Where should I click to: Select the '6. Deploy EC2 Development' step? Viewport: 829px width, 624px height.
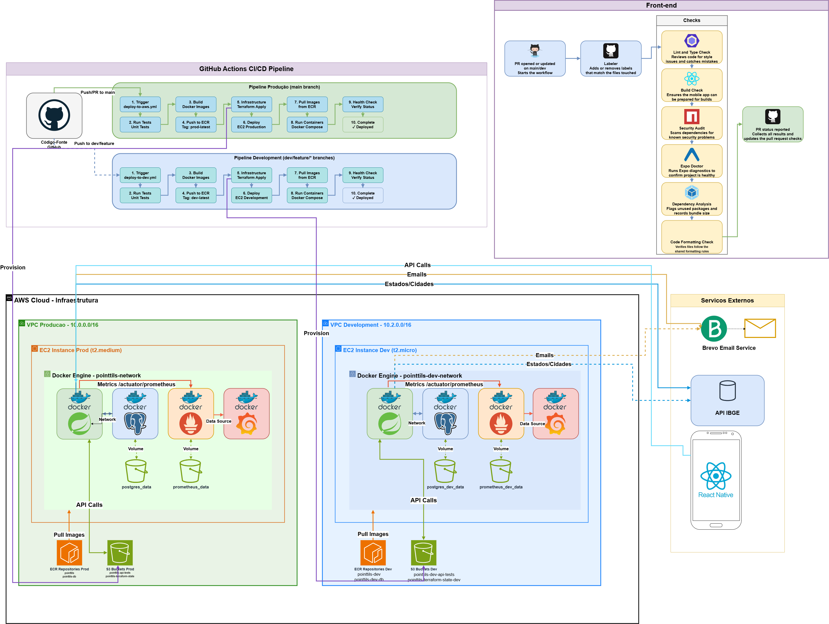tap(252, 196)
